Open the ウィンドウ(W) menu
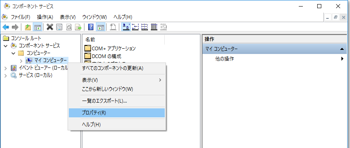This screenshot has width=350, height=148. [x=95, y=17]
